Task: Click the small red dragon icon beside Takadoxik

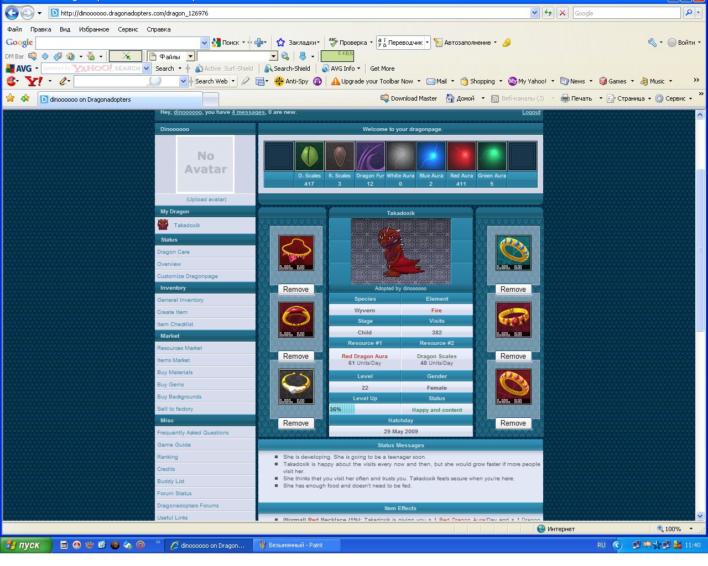Action: pyautogui.click(x=163, y=224)
